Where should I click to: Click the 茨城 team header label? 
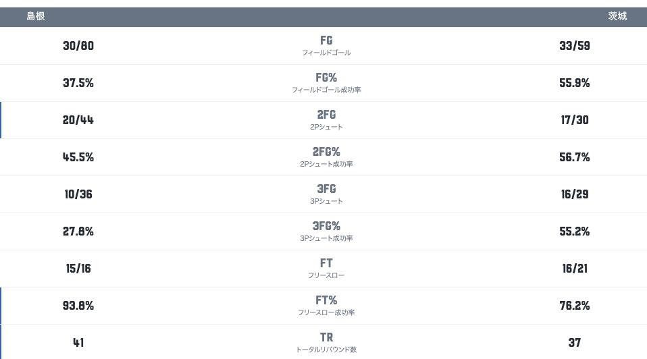[617, 16]
